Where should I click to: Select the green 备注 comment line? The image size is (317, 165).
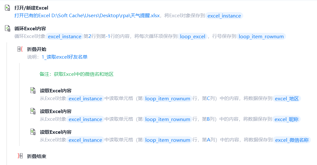[x=76, y=74]
